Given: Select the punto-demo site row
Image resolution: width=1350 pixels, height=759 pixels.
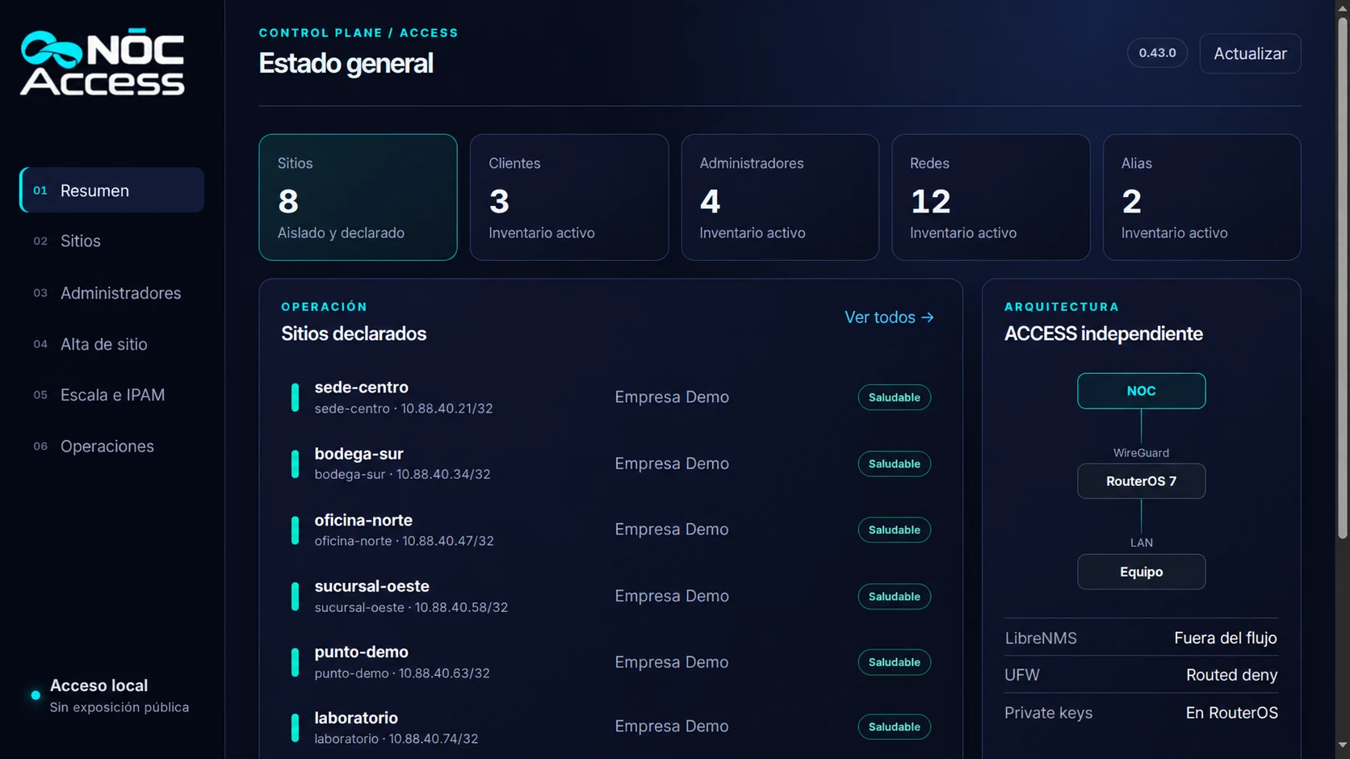Looking at the screenshot, I should (x=610, y=662).
